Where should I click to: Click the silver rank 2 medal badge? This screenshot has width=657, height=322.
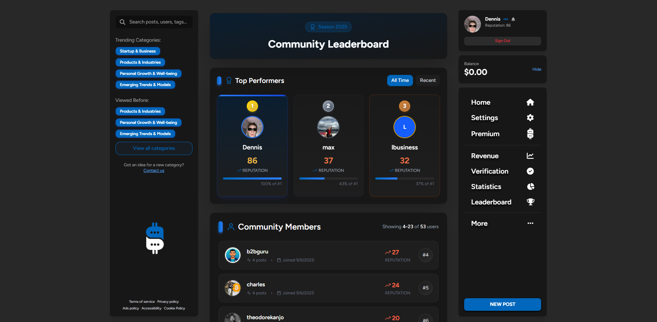tap(328, 106)
